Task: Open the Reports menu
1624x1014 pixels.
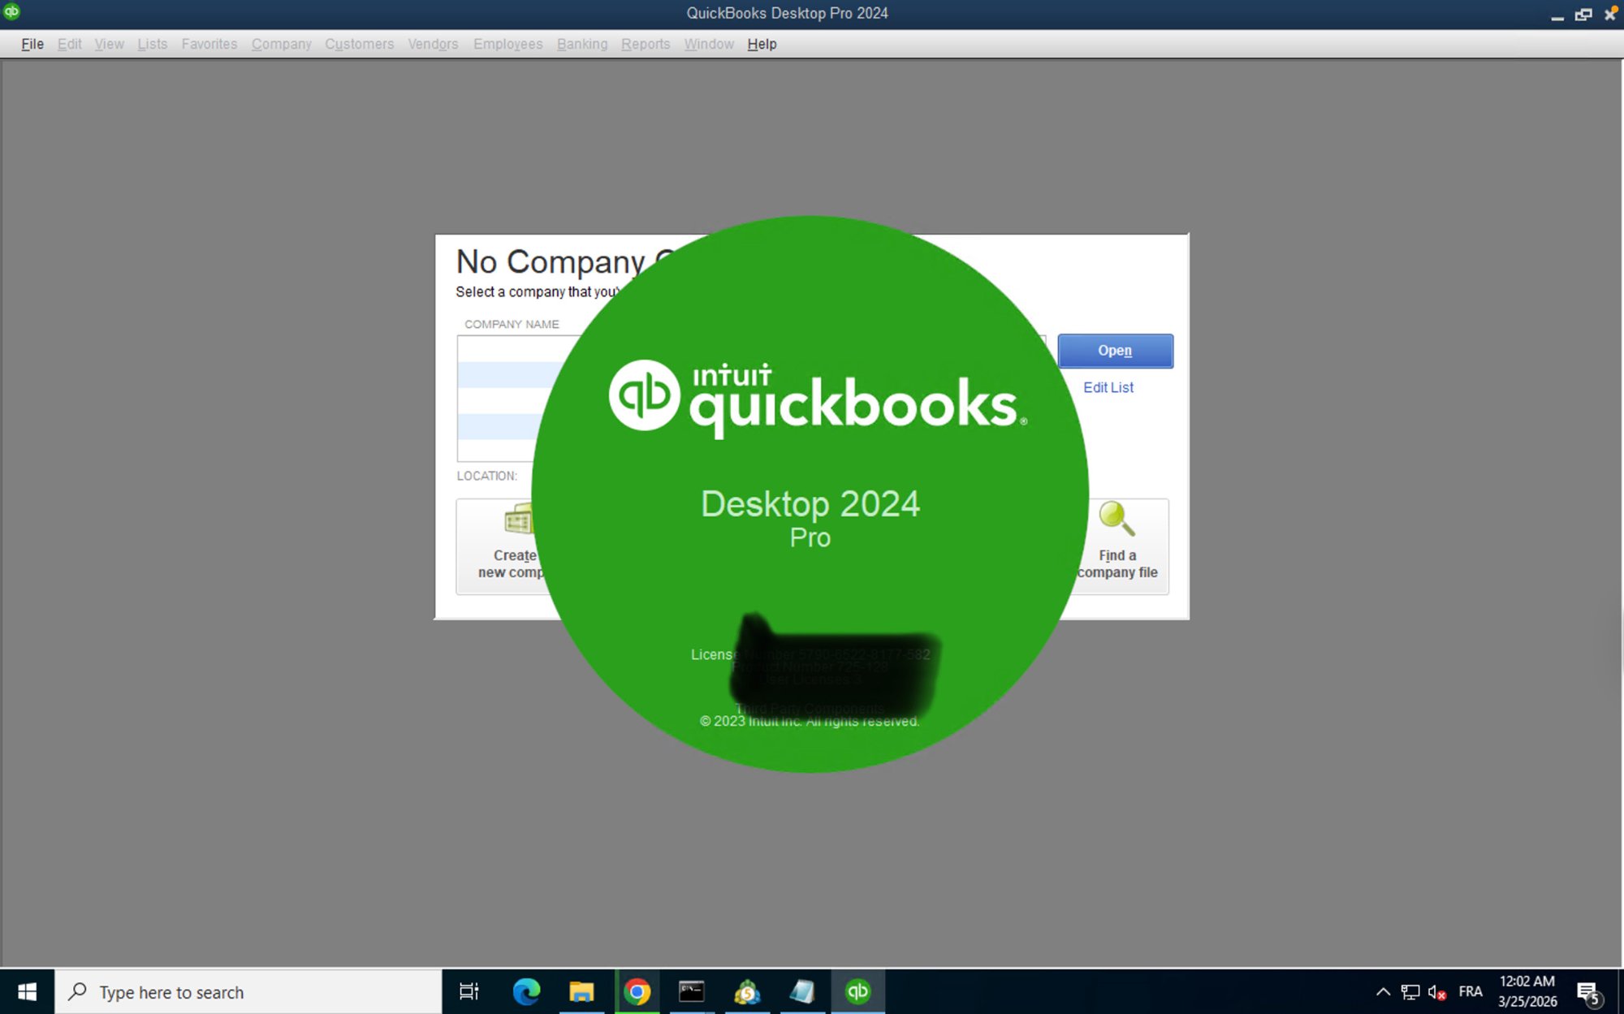Action: tap(646, 44)
